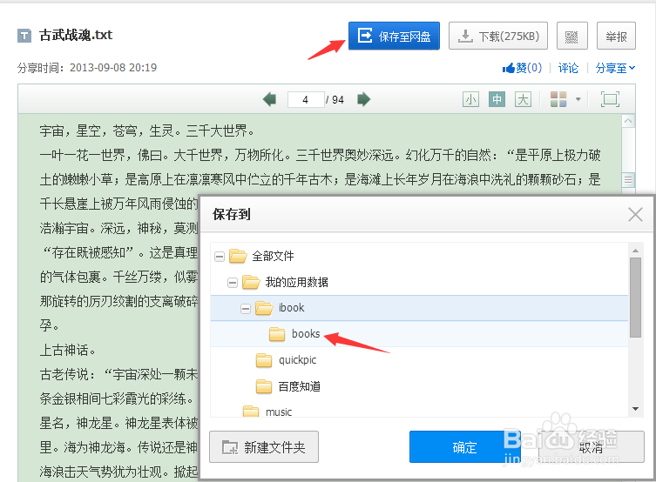Expand the Share to dropdown (分享至)
The image size is (656, 482).
(615, 68)
